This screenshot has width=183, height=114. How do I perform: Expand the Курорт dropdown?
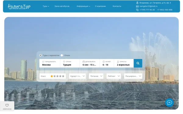77,76
